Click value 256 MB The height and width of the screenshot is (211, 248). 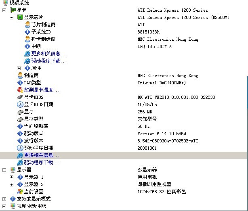click(145, 112)
